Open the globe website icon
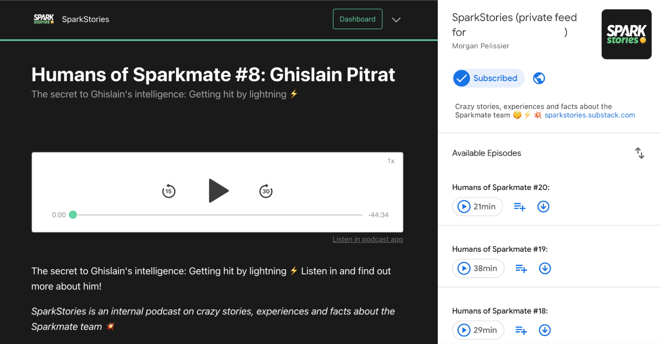This screenshot has height=344, width=661. pyautogui.click(x=539, y=78)
